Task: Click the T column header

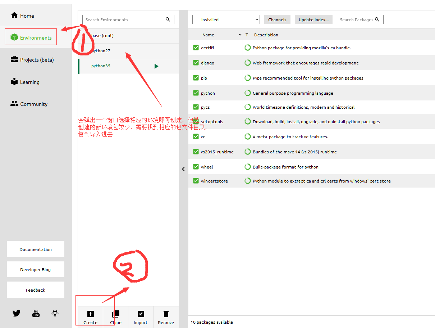Action: point(247,35)
